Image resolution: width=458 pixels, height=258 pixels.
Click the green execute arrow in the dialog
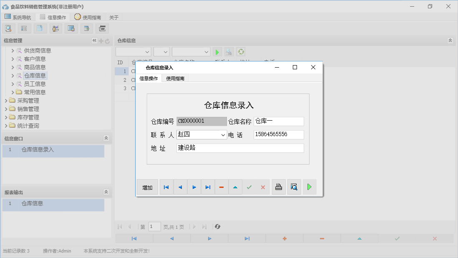(309, 187)
